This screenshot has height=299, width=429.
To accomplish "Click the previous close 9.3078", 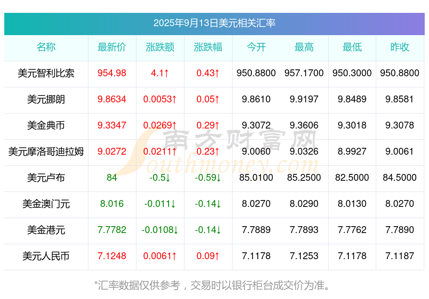I will [x=400, y=125].
